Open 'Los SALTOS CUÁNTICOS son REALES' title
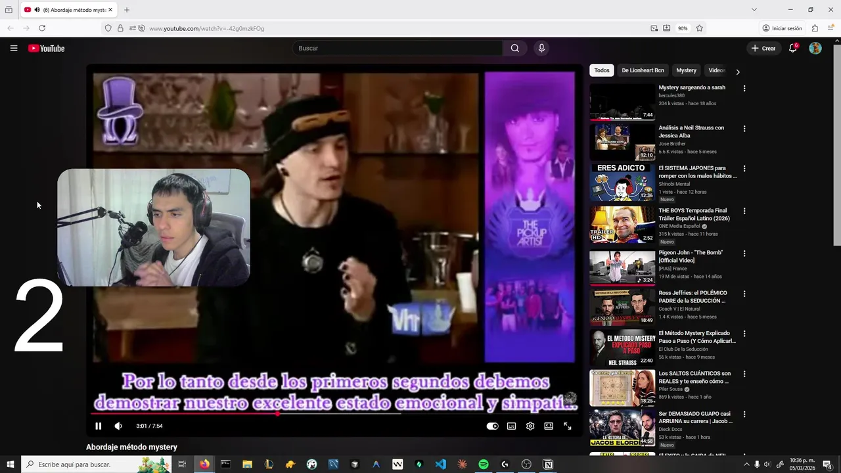 (694, 377)
